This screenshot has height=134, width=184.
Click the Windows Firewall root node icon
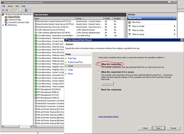coord(3,14)
